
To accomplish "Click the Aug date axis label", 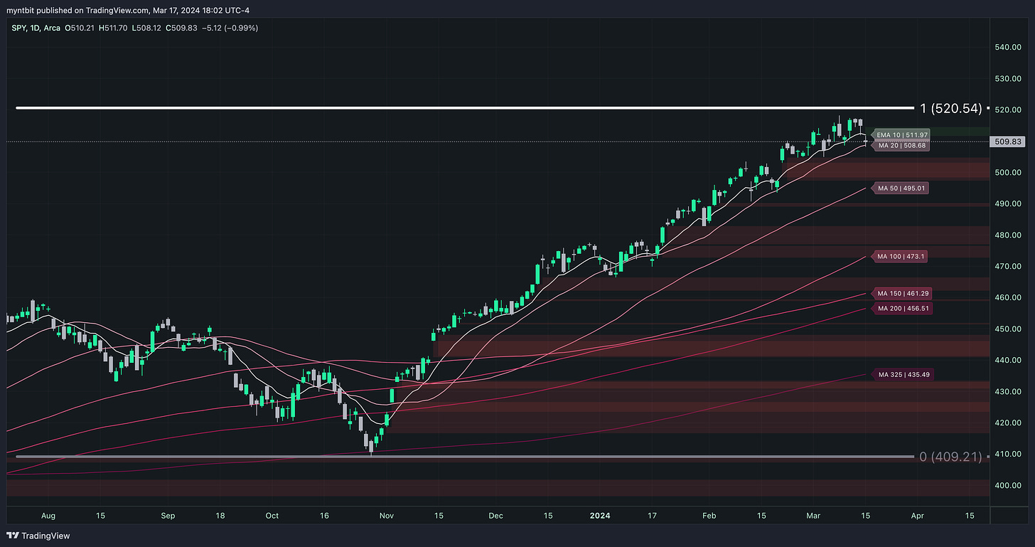I will (x=49, y=515).
